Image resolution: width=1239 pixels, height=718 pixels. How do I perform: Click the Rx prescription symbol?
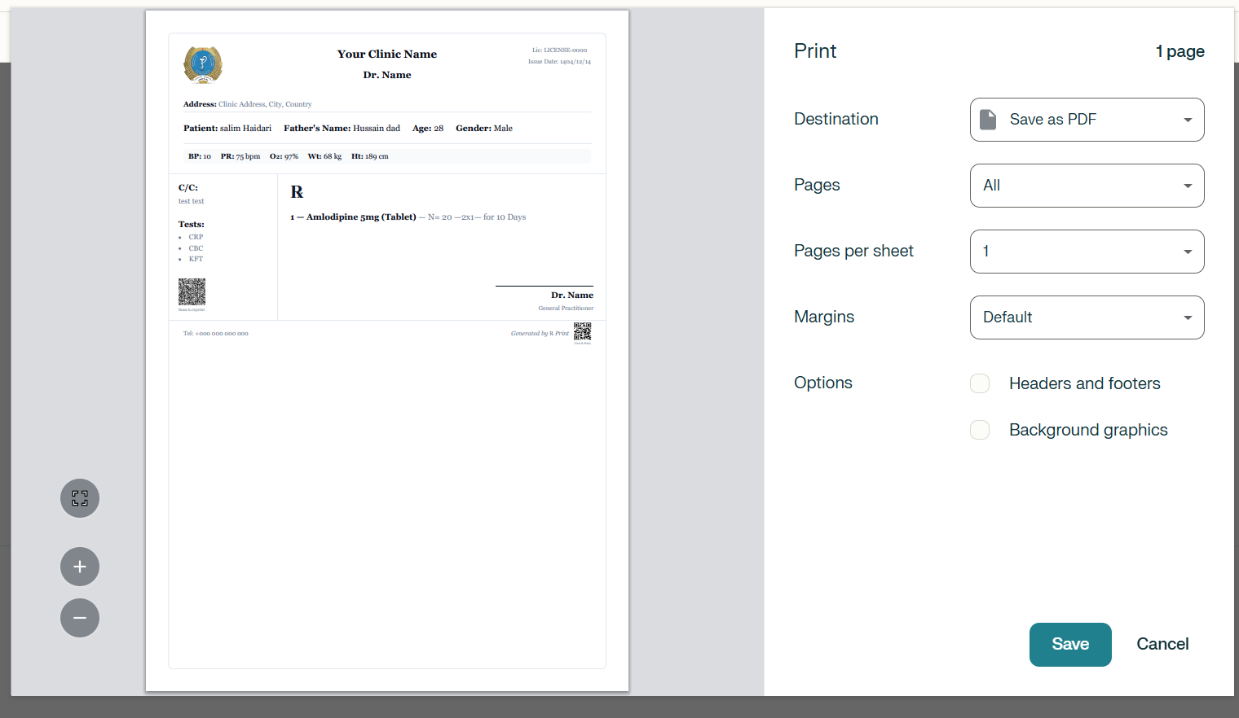[297, 192]
